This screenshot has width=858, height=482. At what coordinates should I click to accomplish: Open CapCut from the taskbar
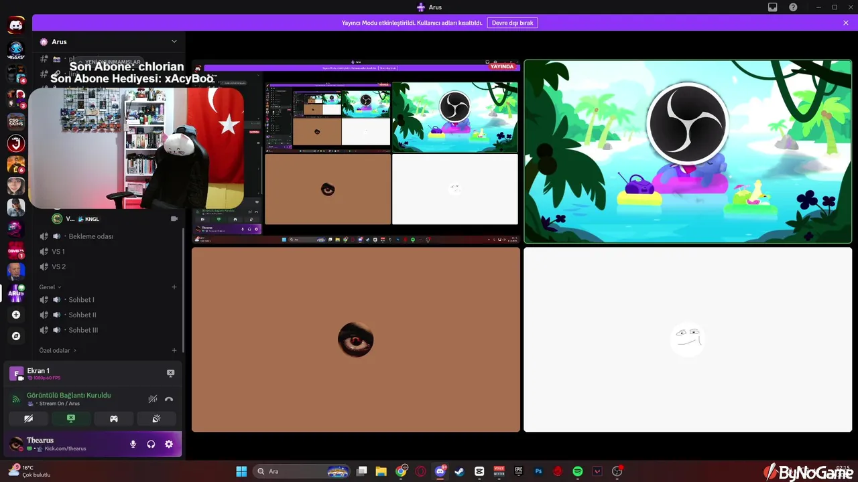pyautogui.click(x=479, y=471)
